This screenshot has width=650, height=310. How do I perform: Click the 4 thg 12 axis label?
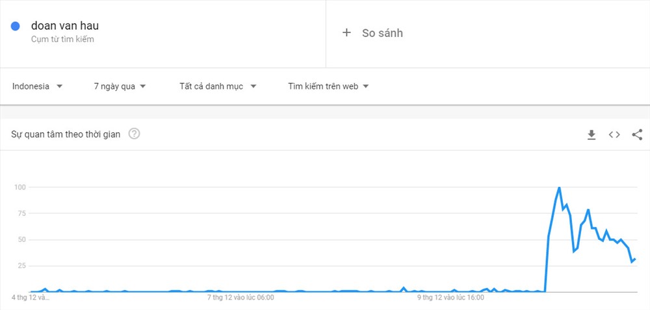[31, 297]
